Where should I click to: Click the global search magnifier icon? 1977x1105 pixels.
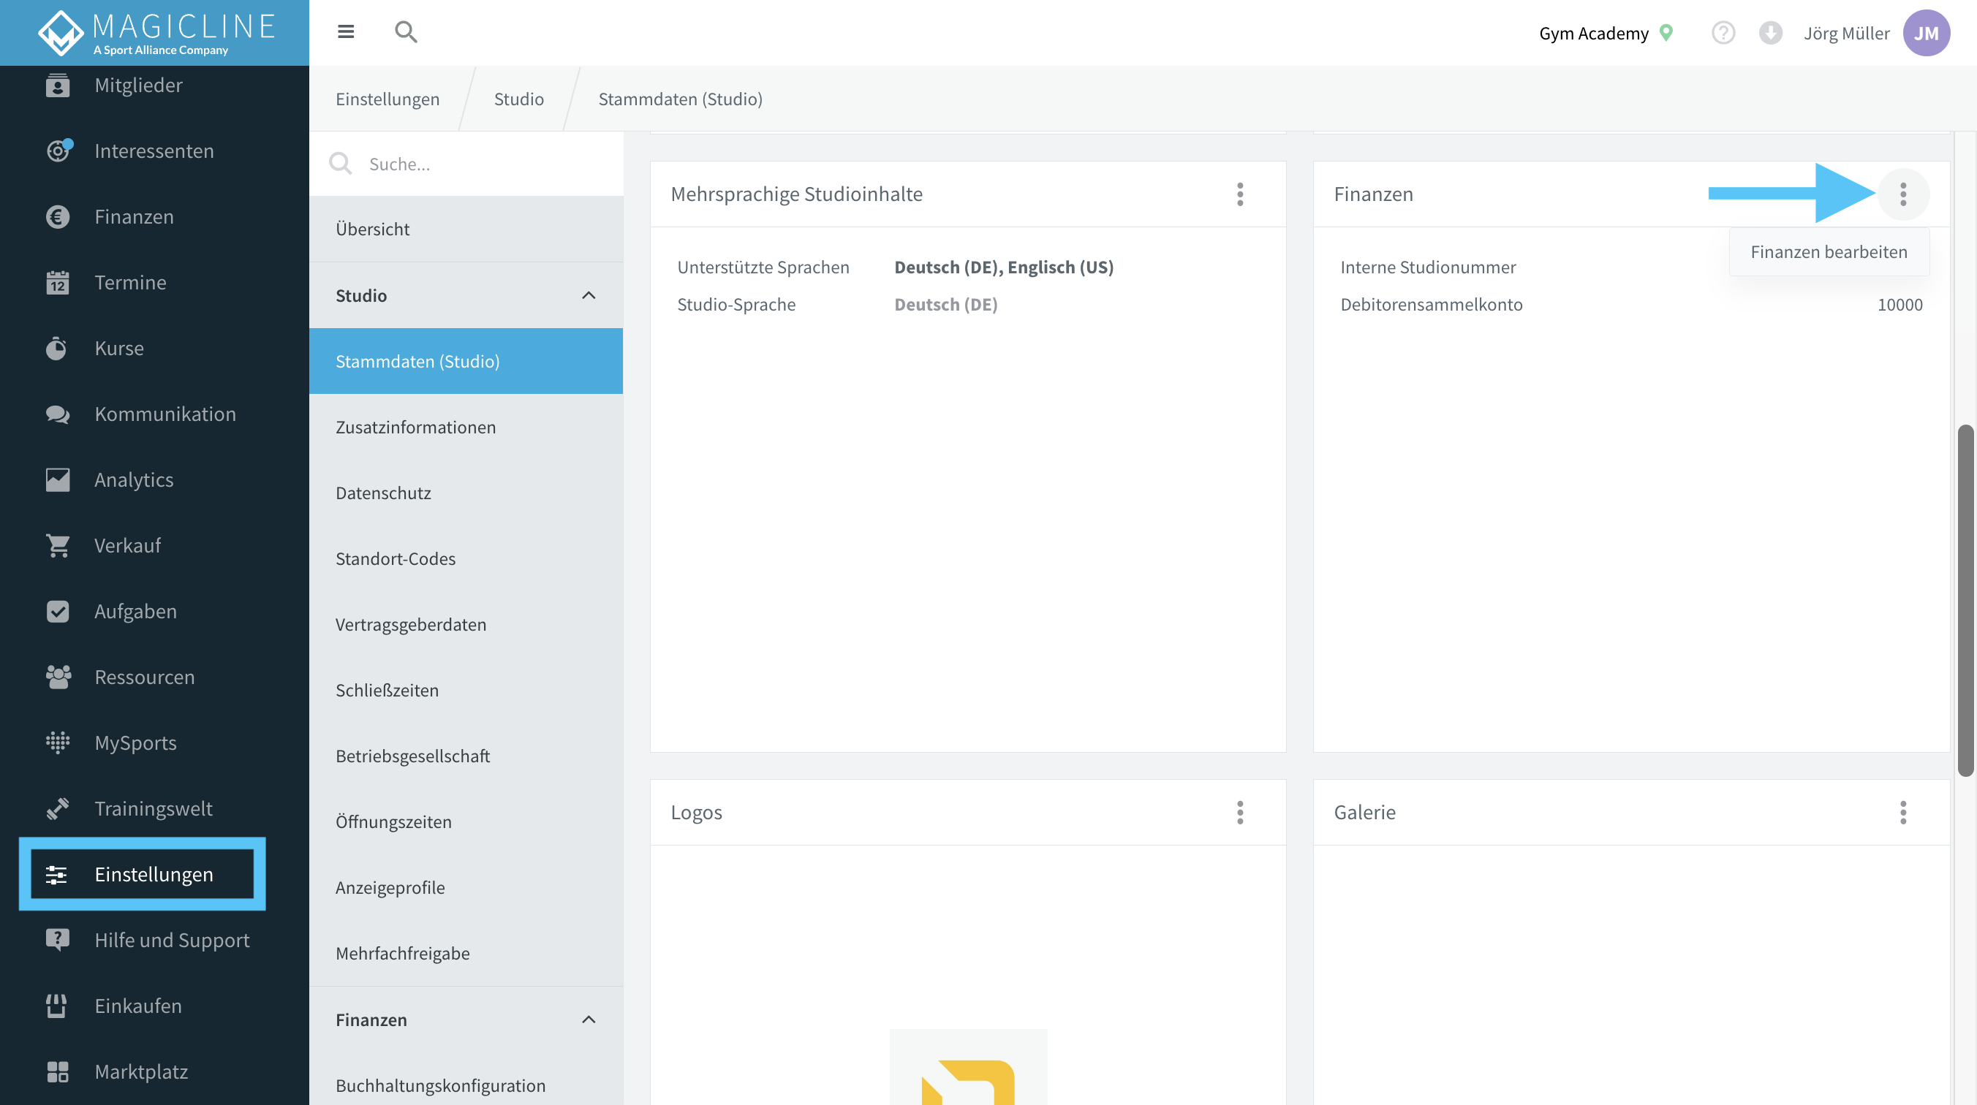[406, 32]
